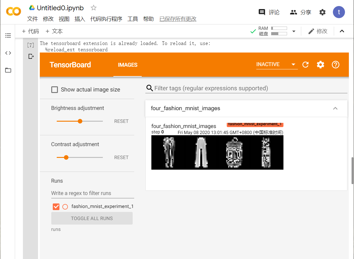Click the Colab logo icon

pos(14,11)
